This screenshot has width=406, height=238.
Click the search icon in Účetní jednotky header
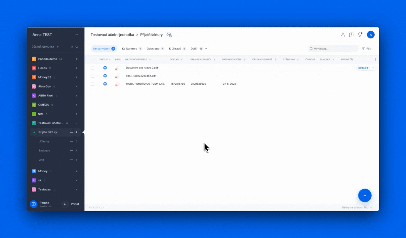pyautogui.click(x=77, y=47)
